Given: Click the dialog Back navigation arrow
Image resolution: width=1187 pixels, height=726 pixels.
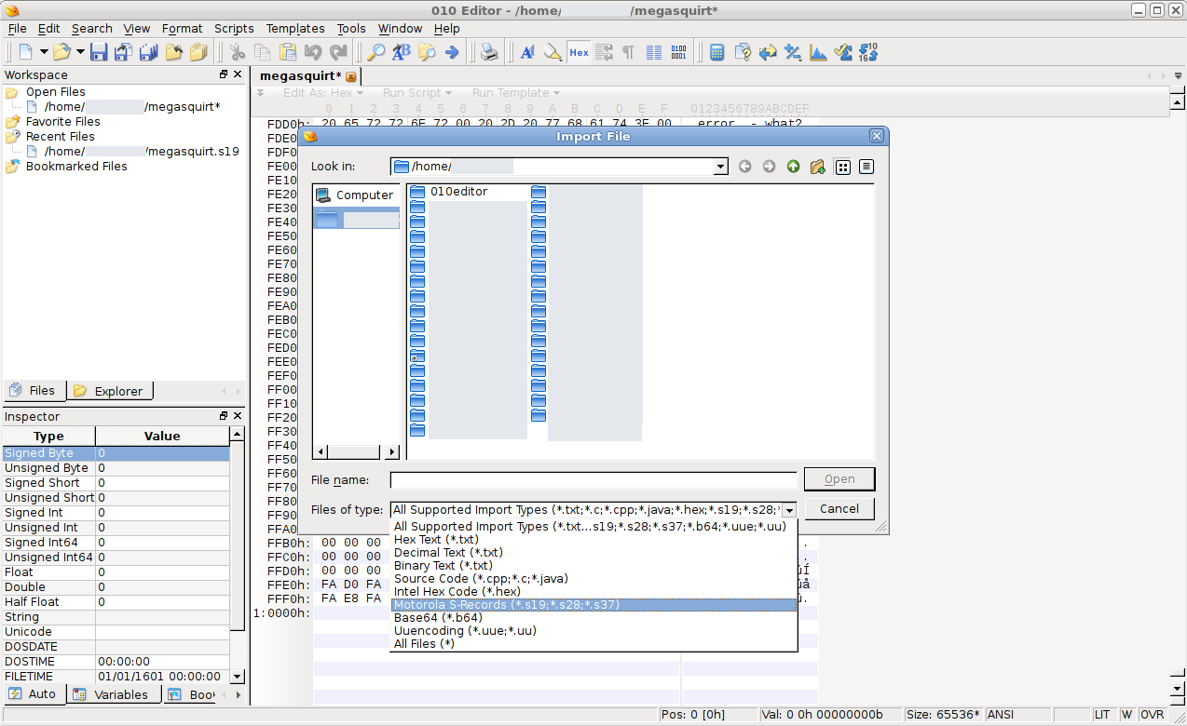Looking at the screenshot, I should coord(744,167).
